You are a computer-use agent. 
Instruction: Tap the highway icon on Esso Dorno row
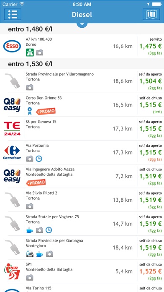point(30,52)
